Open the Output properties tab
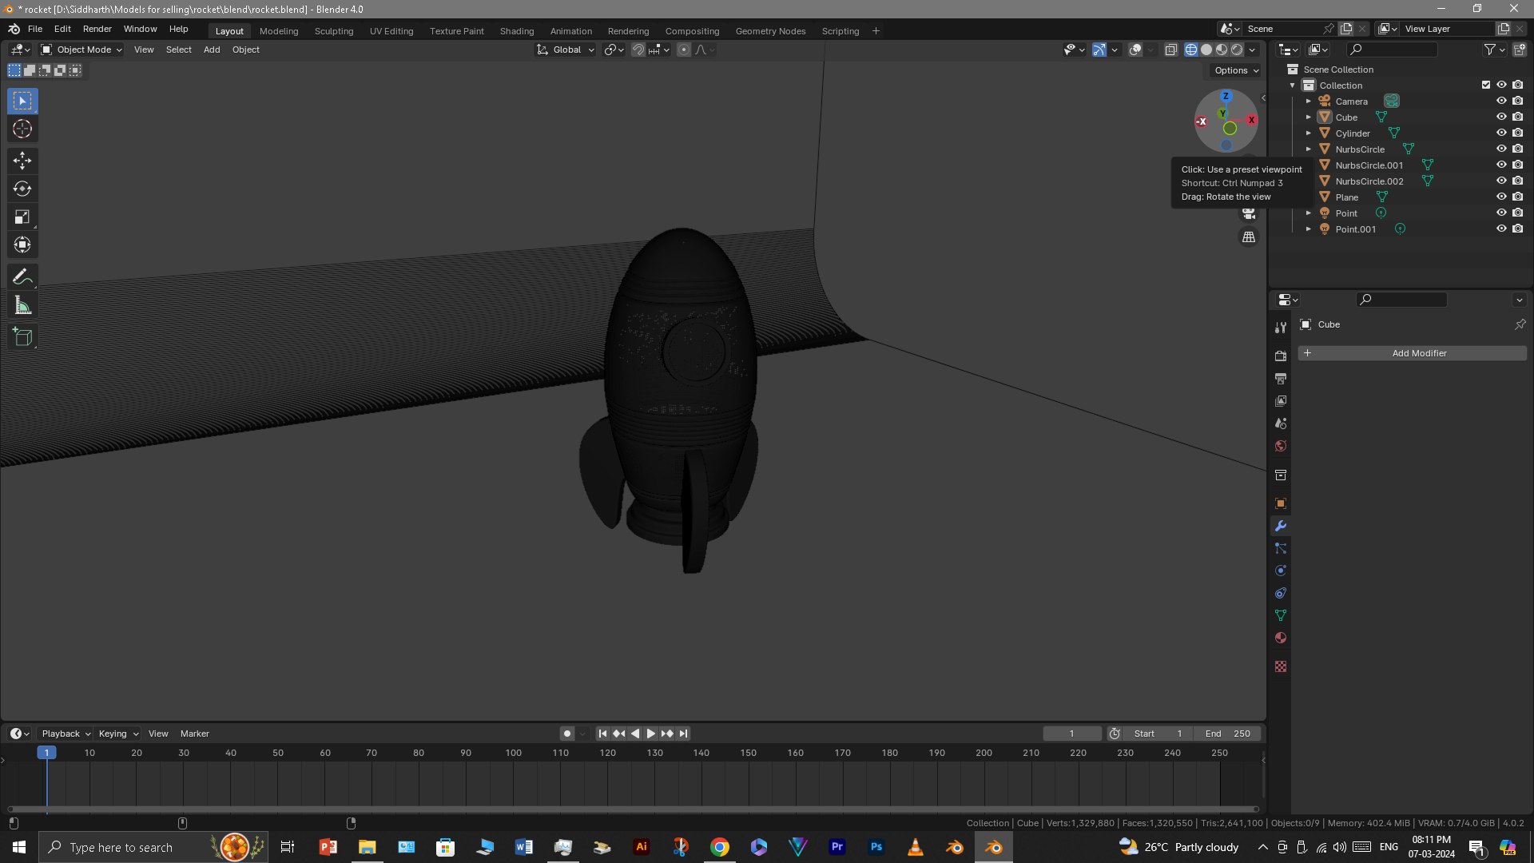 tap(1281, 378)
